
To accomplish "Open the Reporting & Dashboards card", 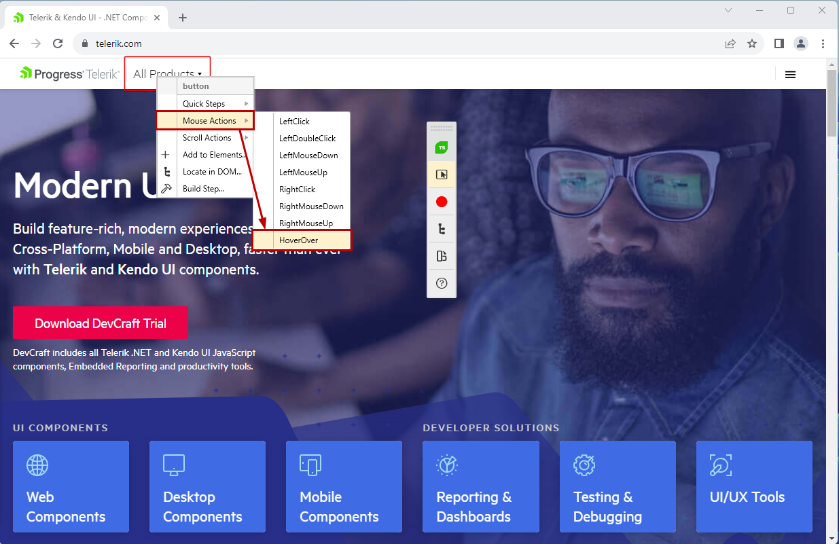I will pos(481,486).
